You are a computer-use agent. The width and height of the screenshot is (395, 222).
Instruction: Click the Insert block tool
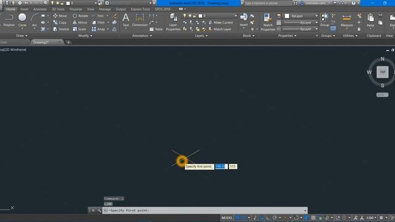click(x=244, y=20)
